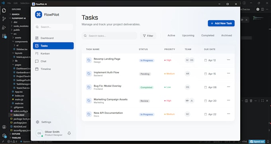Viewport: 271px width, 144px height.
Task: Open Extensions view in VS Code activity bar
Action: point(4,36)
